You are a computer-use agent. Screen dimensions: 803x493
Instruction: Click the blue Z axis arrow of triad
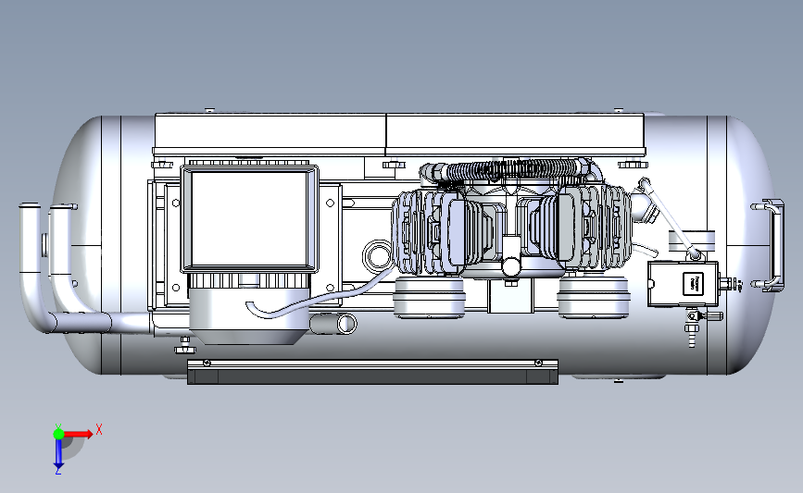(58, 454)
